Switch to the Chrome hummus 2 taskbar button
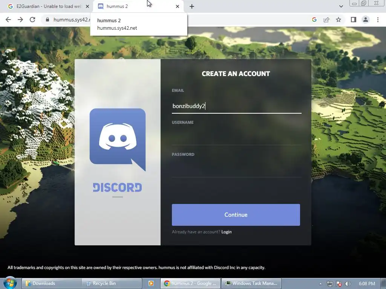The width and height of the screenshot is (386, 289). tap(190, 283)
